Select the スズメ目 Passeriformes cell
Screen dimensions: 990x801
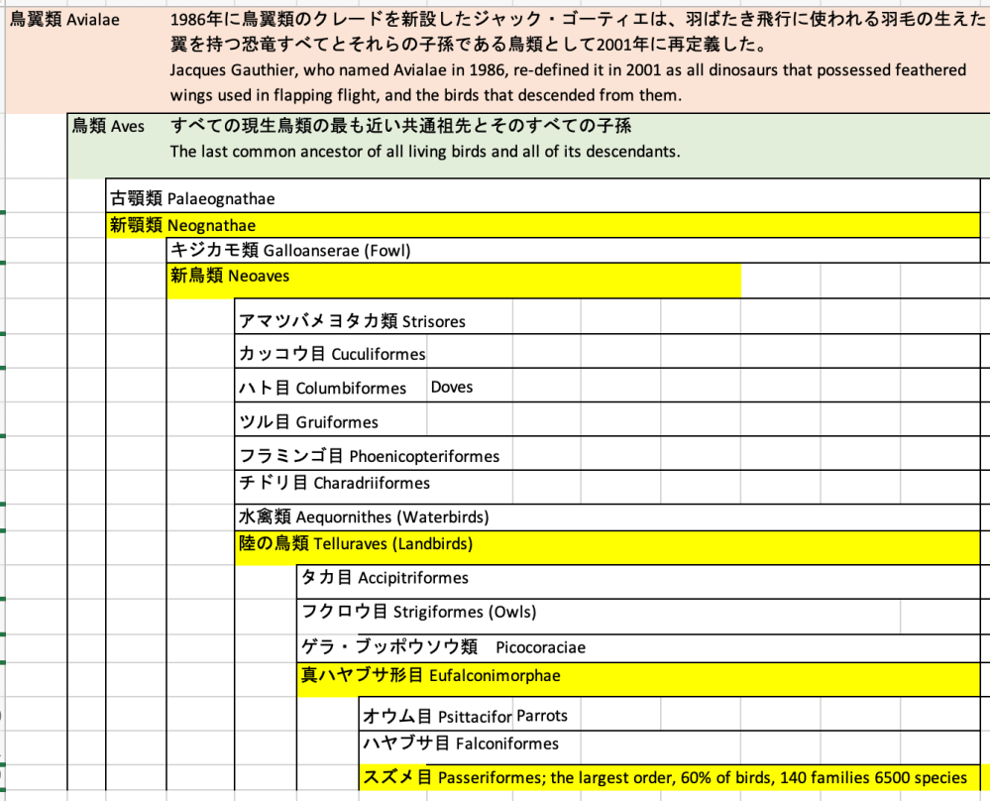coord(664,778)
